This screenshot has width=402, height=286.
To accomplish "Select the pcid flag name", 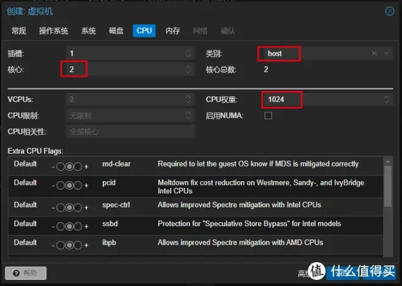I will tap(109, 183).
